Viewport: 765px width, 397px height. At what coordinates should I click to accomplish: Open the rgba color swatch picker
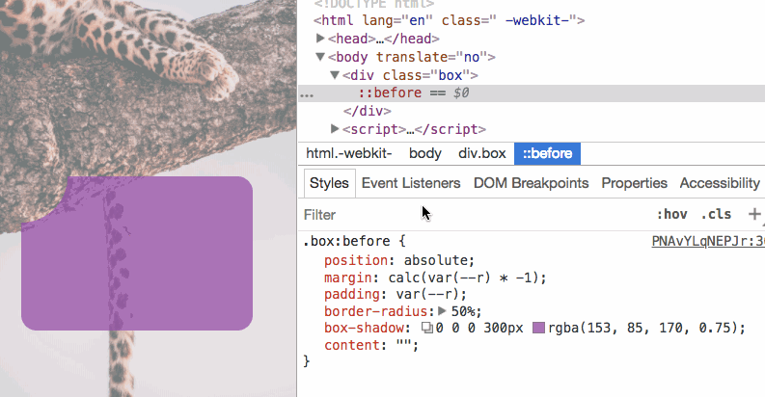coord(538,328)
